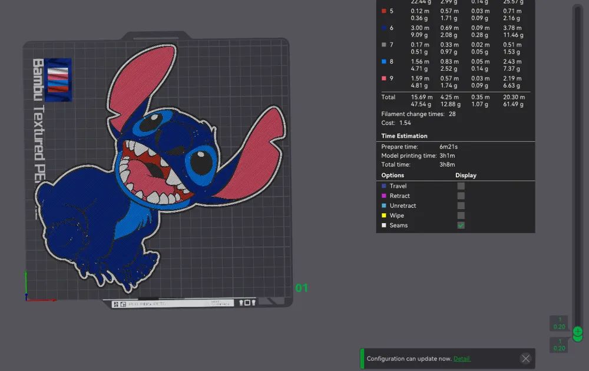Screen dimensions: 589x371
Task: Click the layer marker showing 0.20 on the slider
Action: tap(558, 323)
